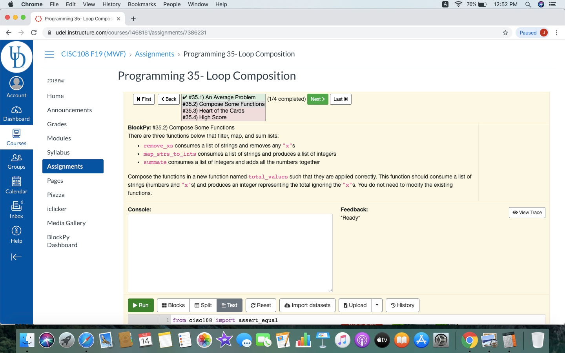
Task: Click the Paused sync button in Chrome
Action: tap(529, 33)
